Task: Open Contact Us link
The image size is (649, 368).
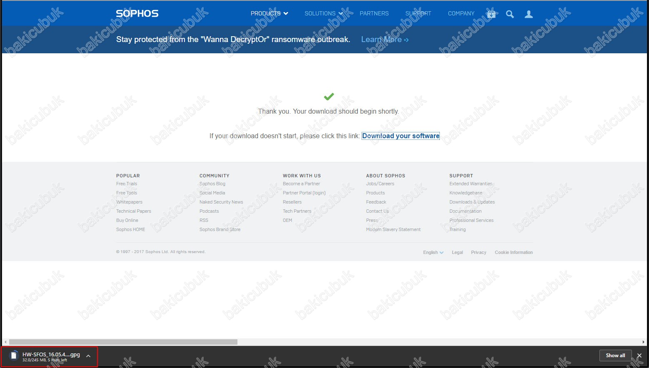Action: click(x=377, y=211)
